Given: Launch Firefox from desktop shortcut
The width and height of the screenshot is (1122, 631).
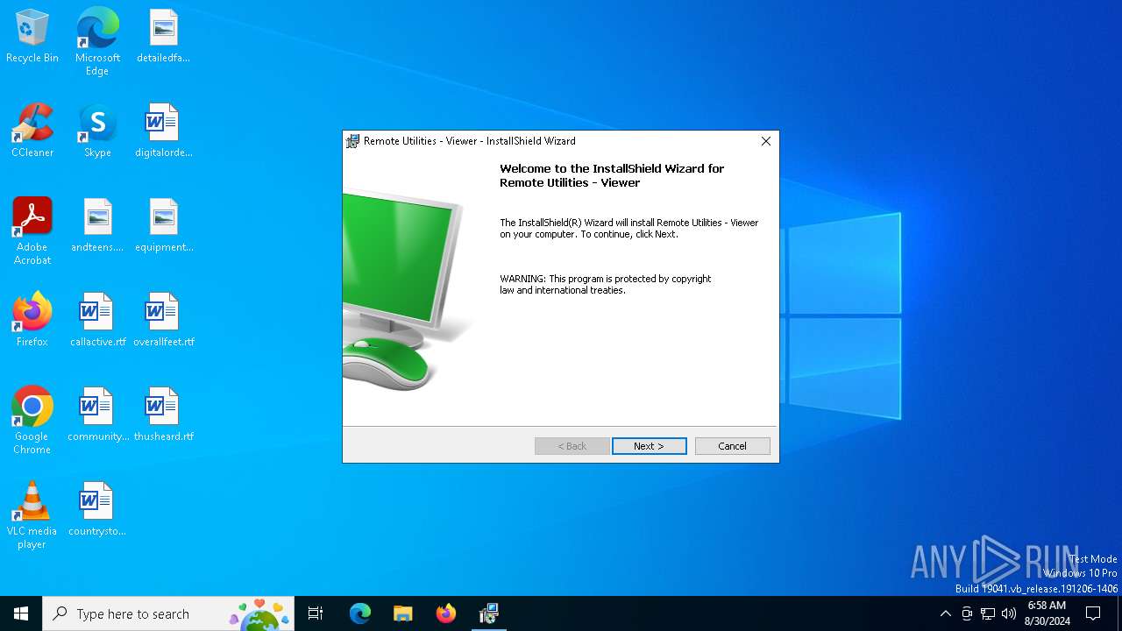Looking at the screenshot, I should coord(32,321).
